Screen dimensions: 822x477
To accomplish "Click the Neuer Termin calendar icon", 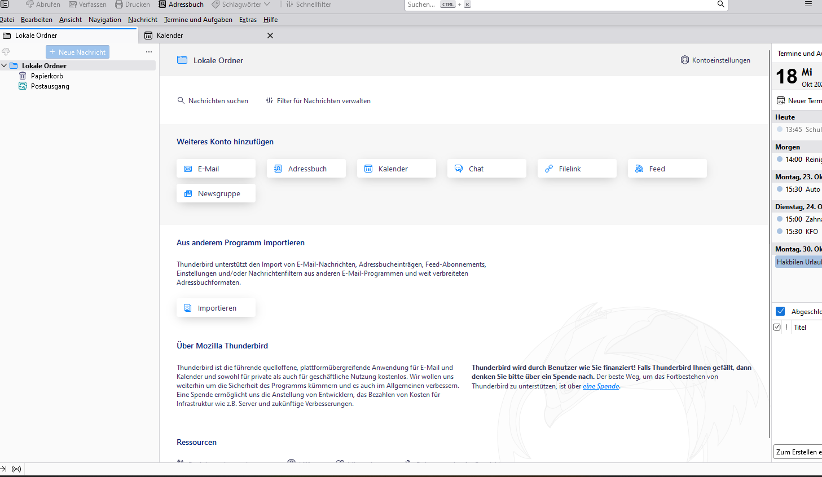I will coord(781,100).
